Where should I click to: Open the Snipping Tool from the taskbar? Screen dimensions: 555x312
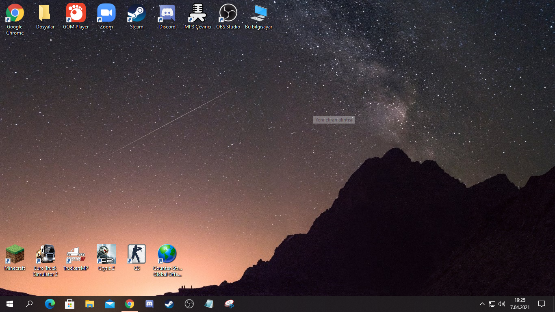(229, 304)
